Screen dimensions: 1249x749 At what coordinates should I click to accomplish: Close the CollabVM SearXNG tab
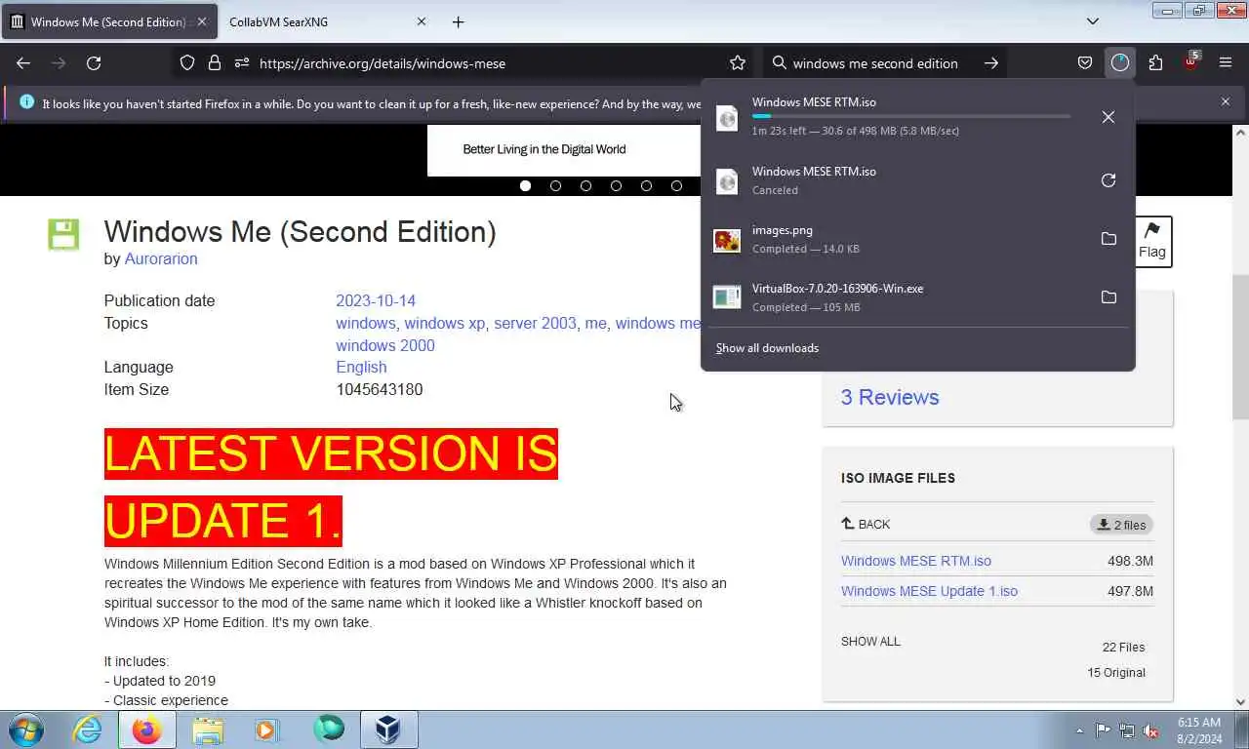tap(422, 21)
